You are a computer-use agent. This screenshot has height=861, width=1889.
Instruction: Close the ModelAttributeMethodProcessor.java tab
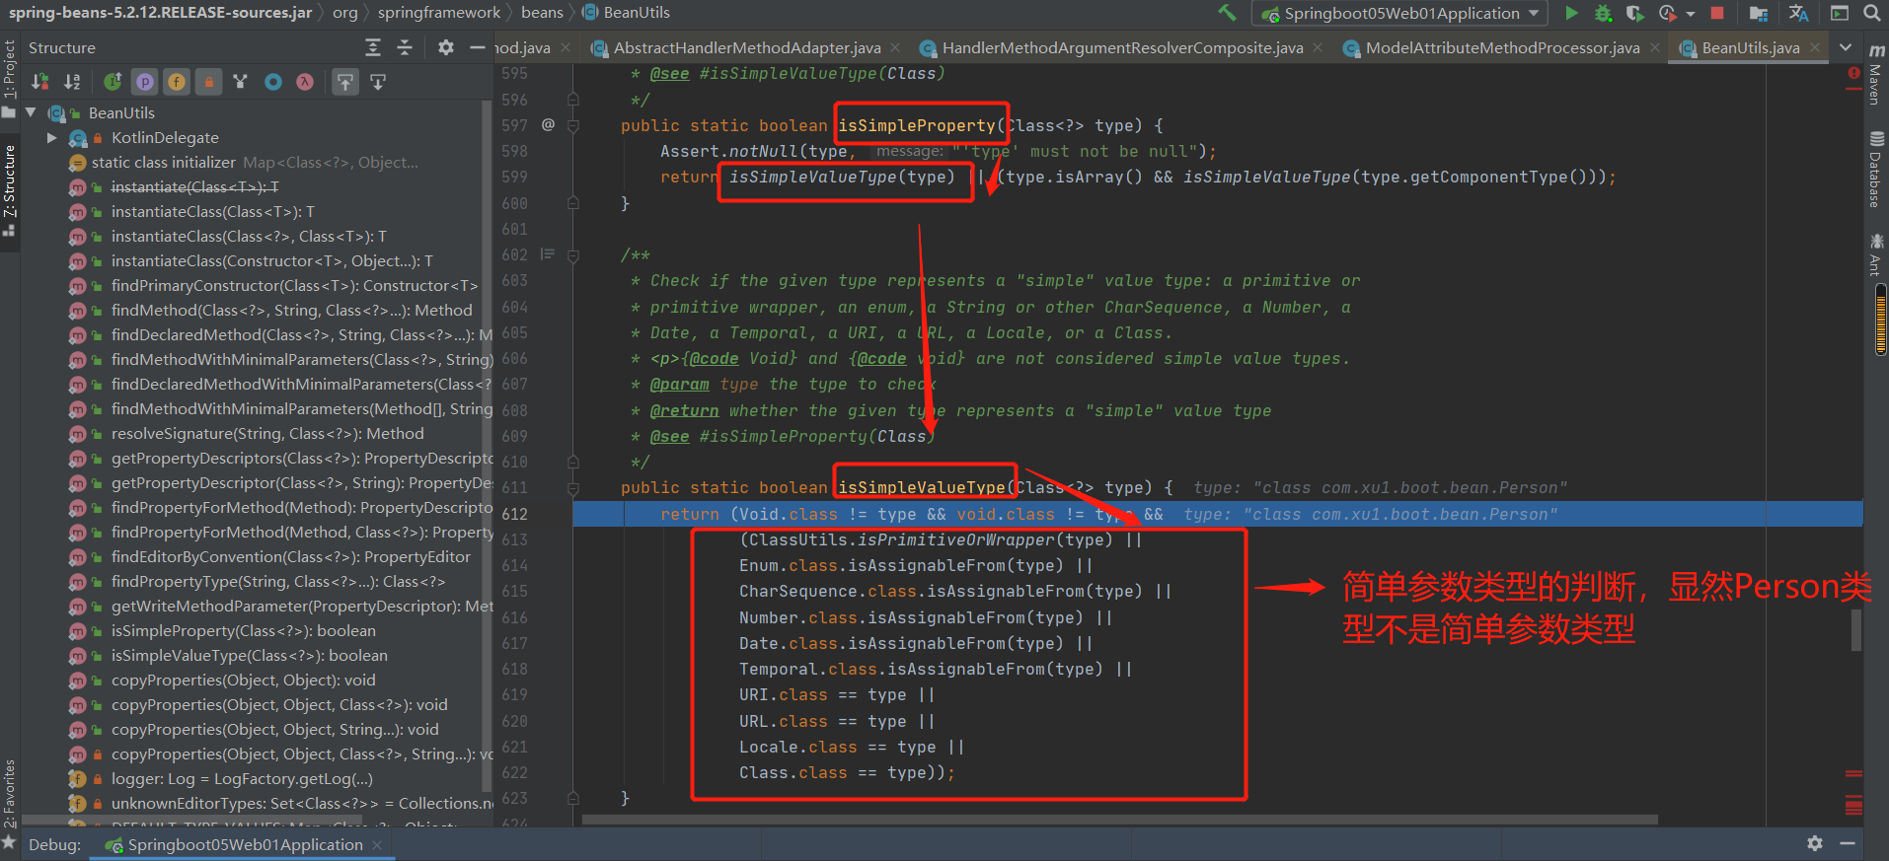pyautogui.click(x=1655, y=47)
